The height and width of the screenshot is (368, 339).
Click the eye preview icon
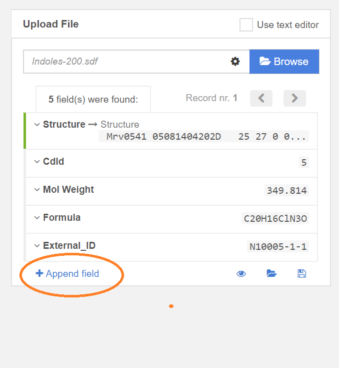(x=241, y=274)
